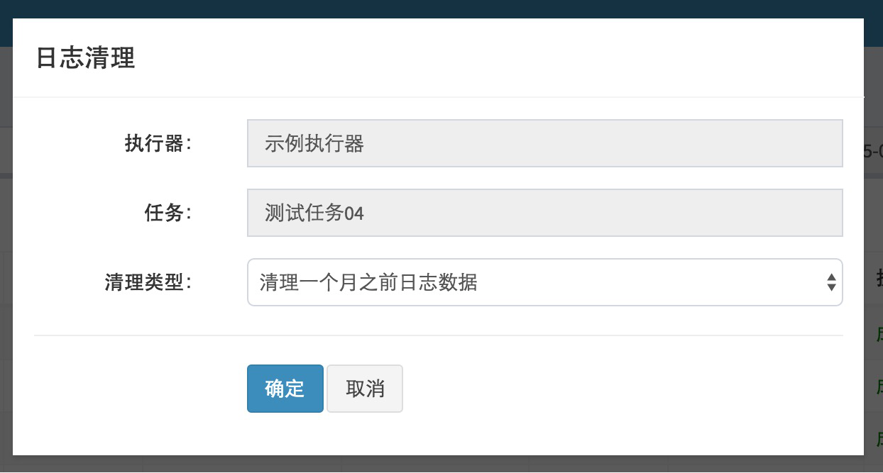Click the 任务 field showing 测试任务04

(x=545, y=213)
